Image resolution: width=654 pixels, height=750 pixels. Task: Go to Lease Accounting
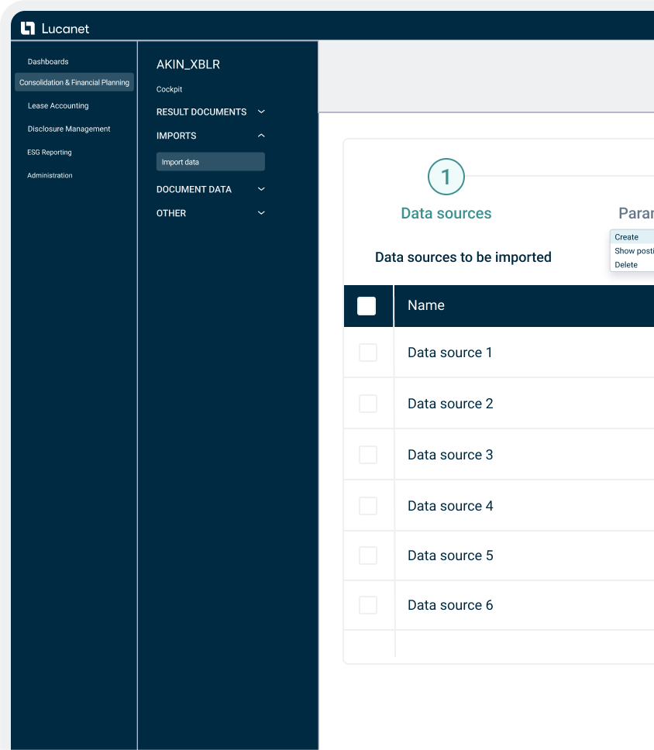click(58, 106)
